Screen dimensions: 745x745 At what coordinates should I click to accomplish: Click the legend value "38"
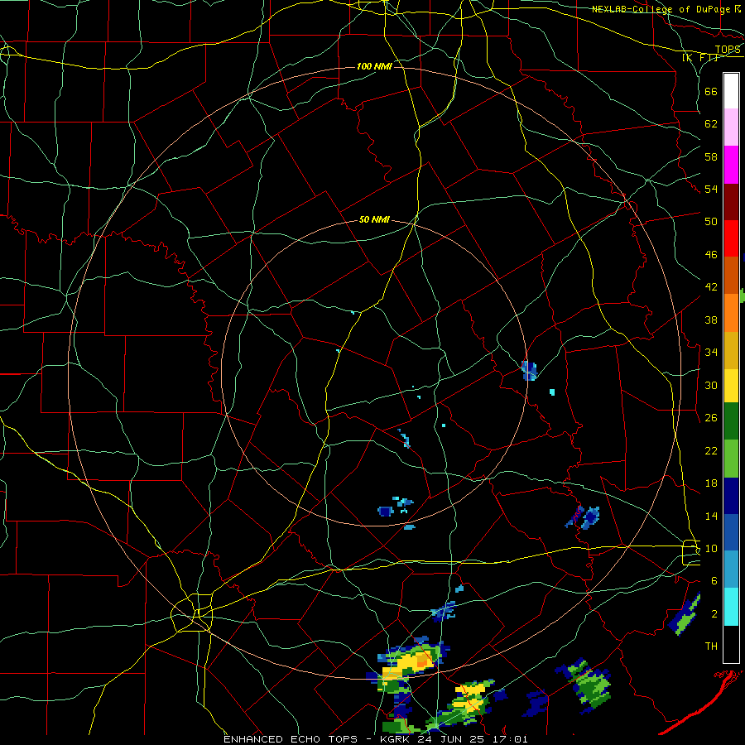pyautogui.click(x=711, y=320)
